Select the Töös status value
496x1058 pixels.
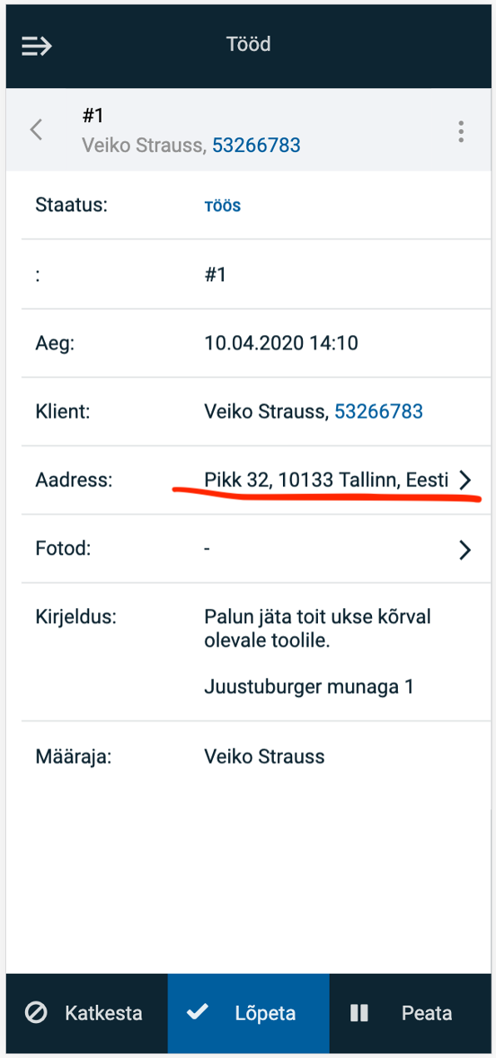223,205
